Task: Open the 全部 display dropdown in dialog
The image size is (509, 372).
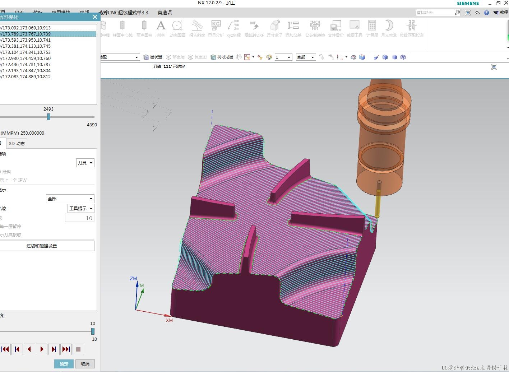Action: (x=70, y=199)
